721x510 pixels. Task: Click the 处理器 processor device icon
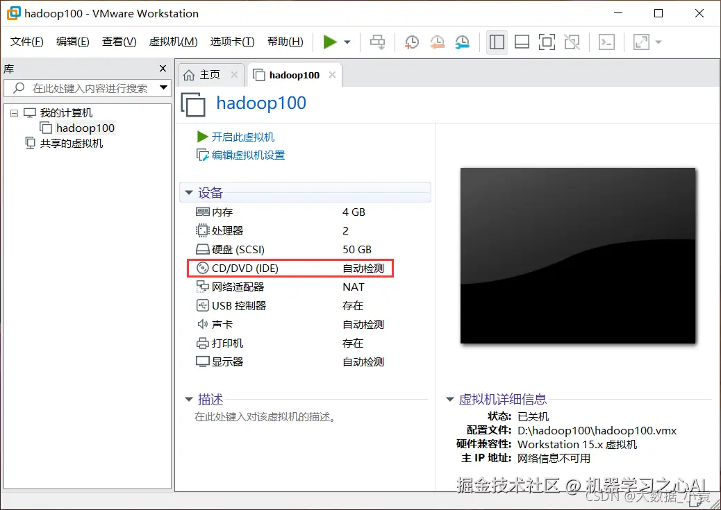pos(202,230)
